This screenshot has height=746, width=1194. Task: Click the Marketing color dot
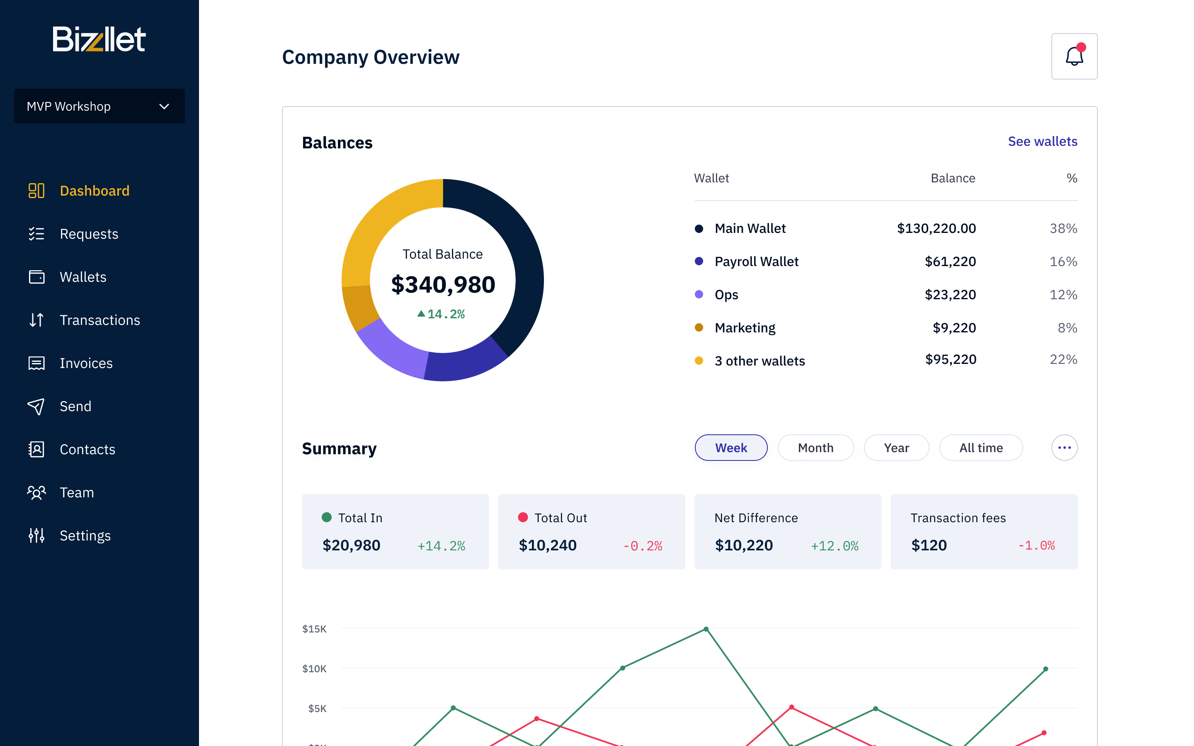[x=699, y=327]
